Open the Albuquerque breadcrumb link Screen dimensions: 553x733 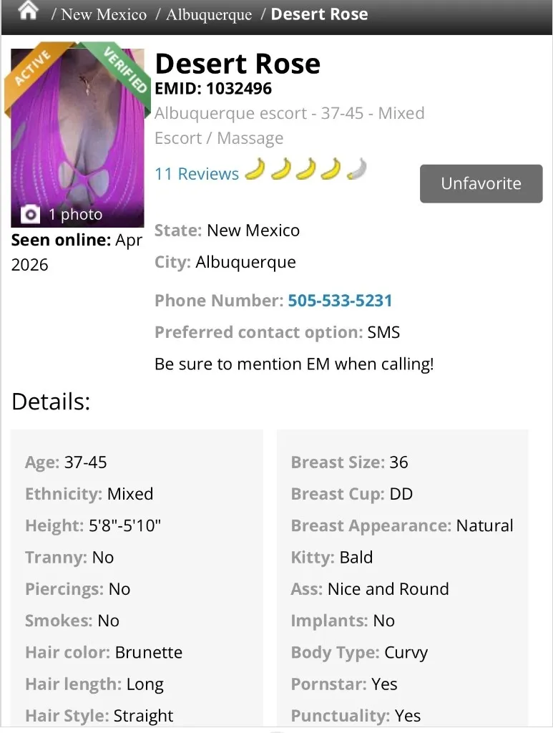coord(209,14)
